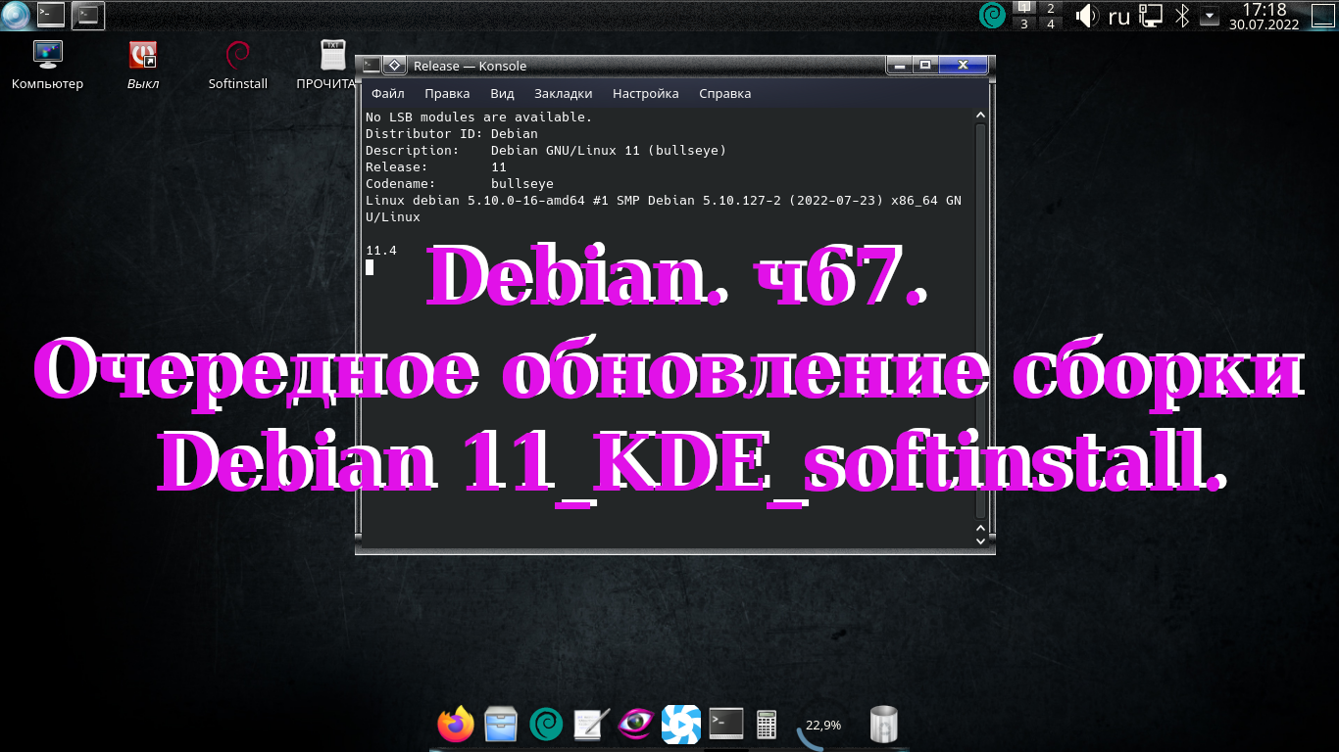Maximize the Konsole window
This screenshot has width=1339, height=752.
(x=925, y=66)
